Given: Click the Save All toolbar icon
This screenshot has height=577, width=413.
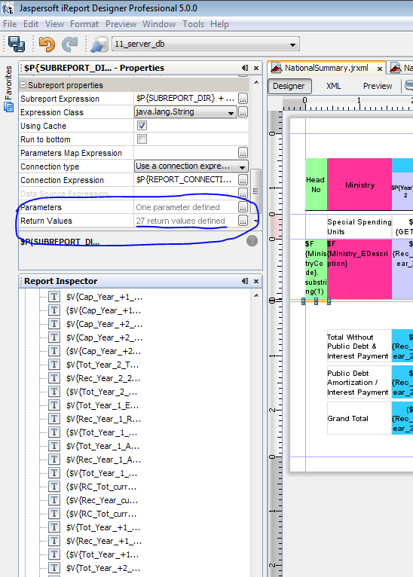Looking at the screenshot, I should 17,44.
